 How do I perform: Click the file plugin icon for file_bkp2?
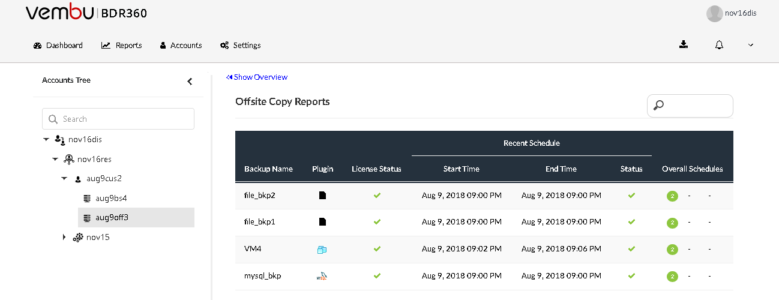[322, 195]
